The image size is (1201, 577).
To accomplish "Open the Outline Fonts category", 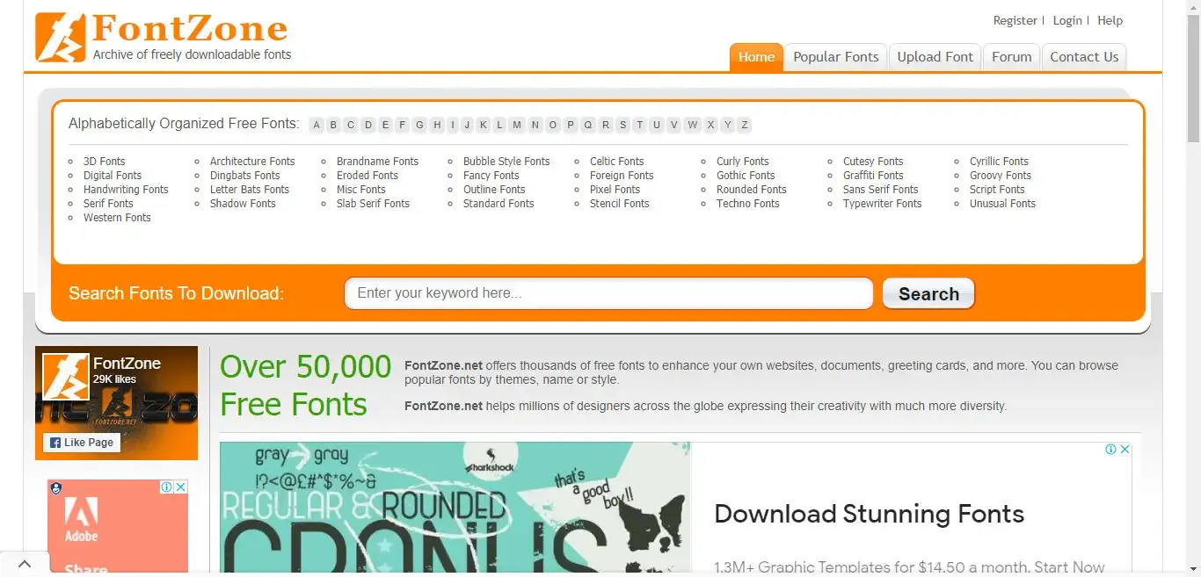I will pos(494,190).
